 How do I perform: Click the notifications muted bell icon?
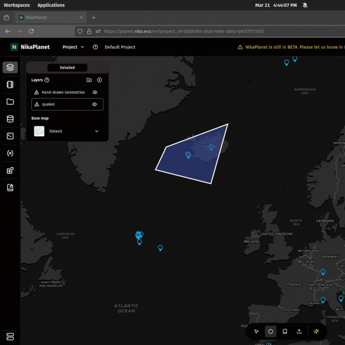tap(305, 5)
